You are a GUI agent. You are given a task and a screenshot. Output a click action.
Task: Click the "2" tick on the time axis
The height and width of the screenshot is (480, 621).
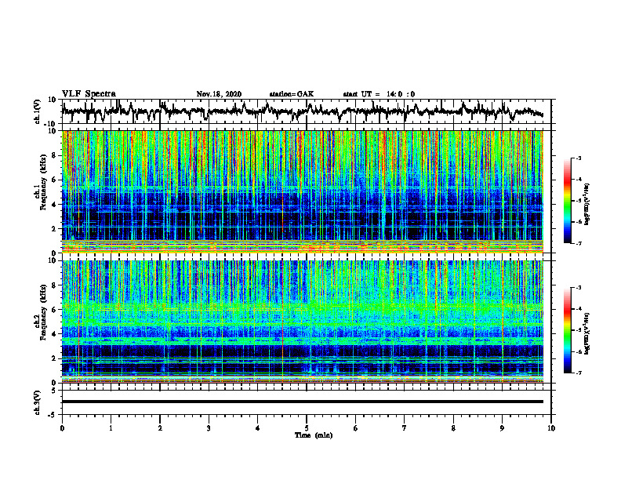(160, 428)
